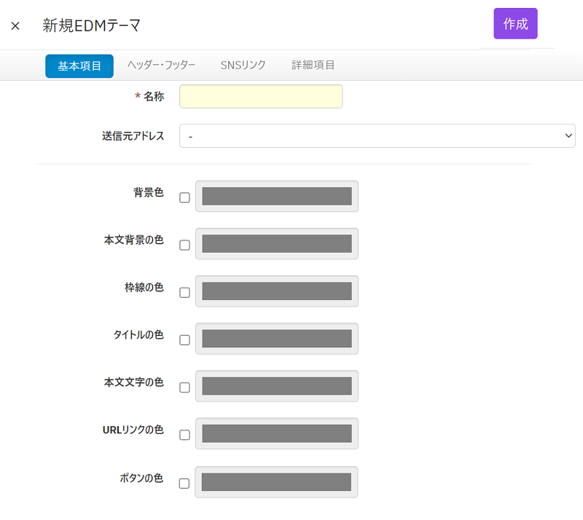This screenshot has width=583, height=520.
Task: Close the 新規EDMテーマ dialog with X
Action: click(15, 25)
